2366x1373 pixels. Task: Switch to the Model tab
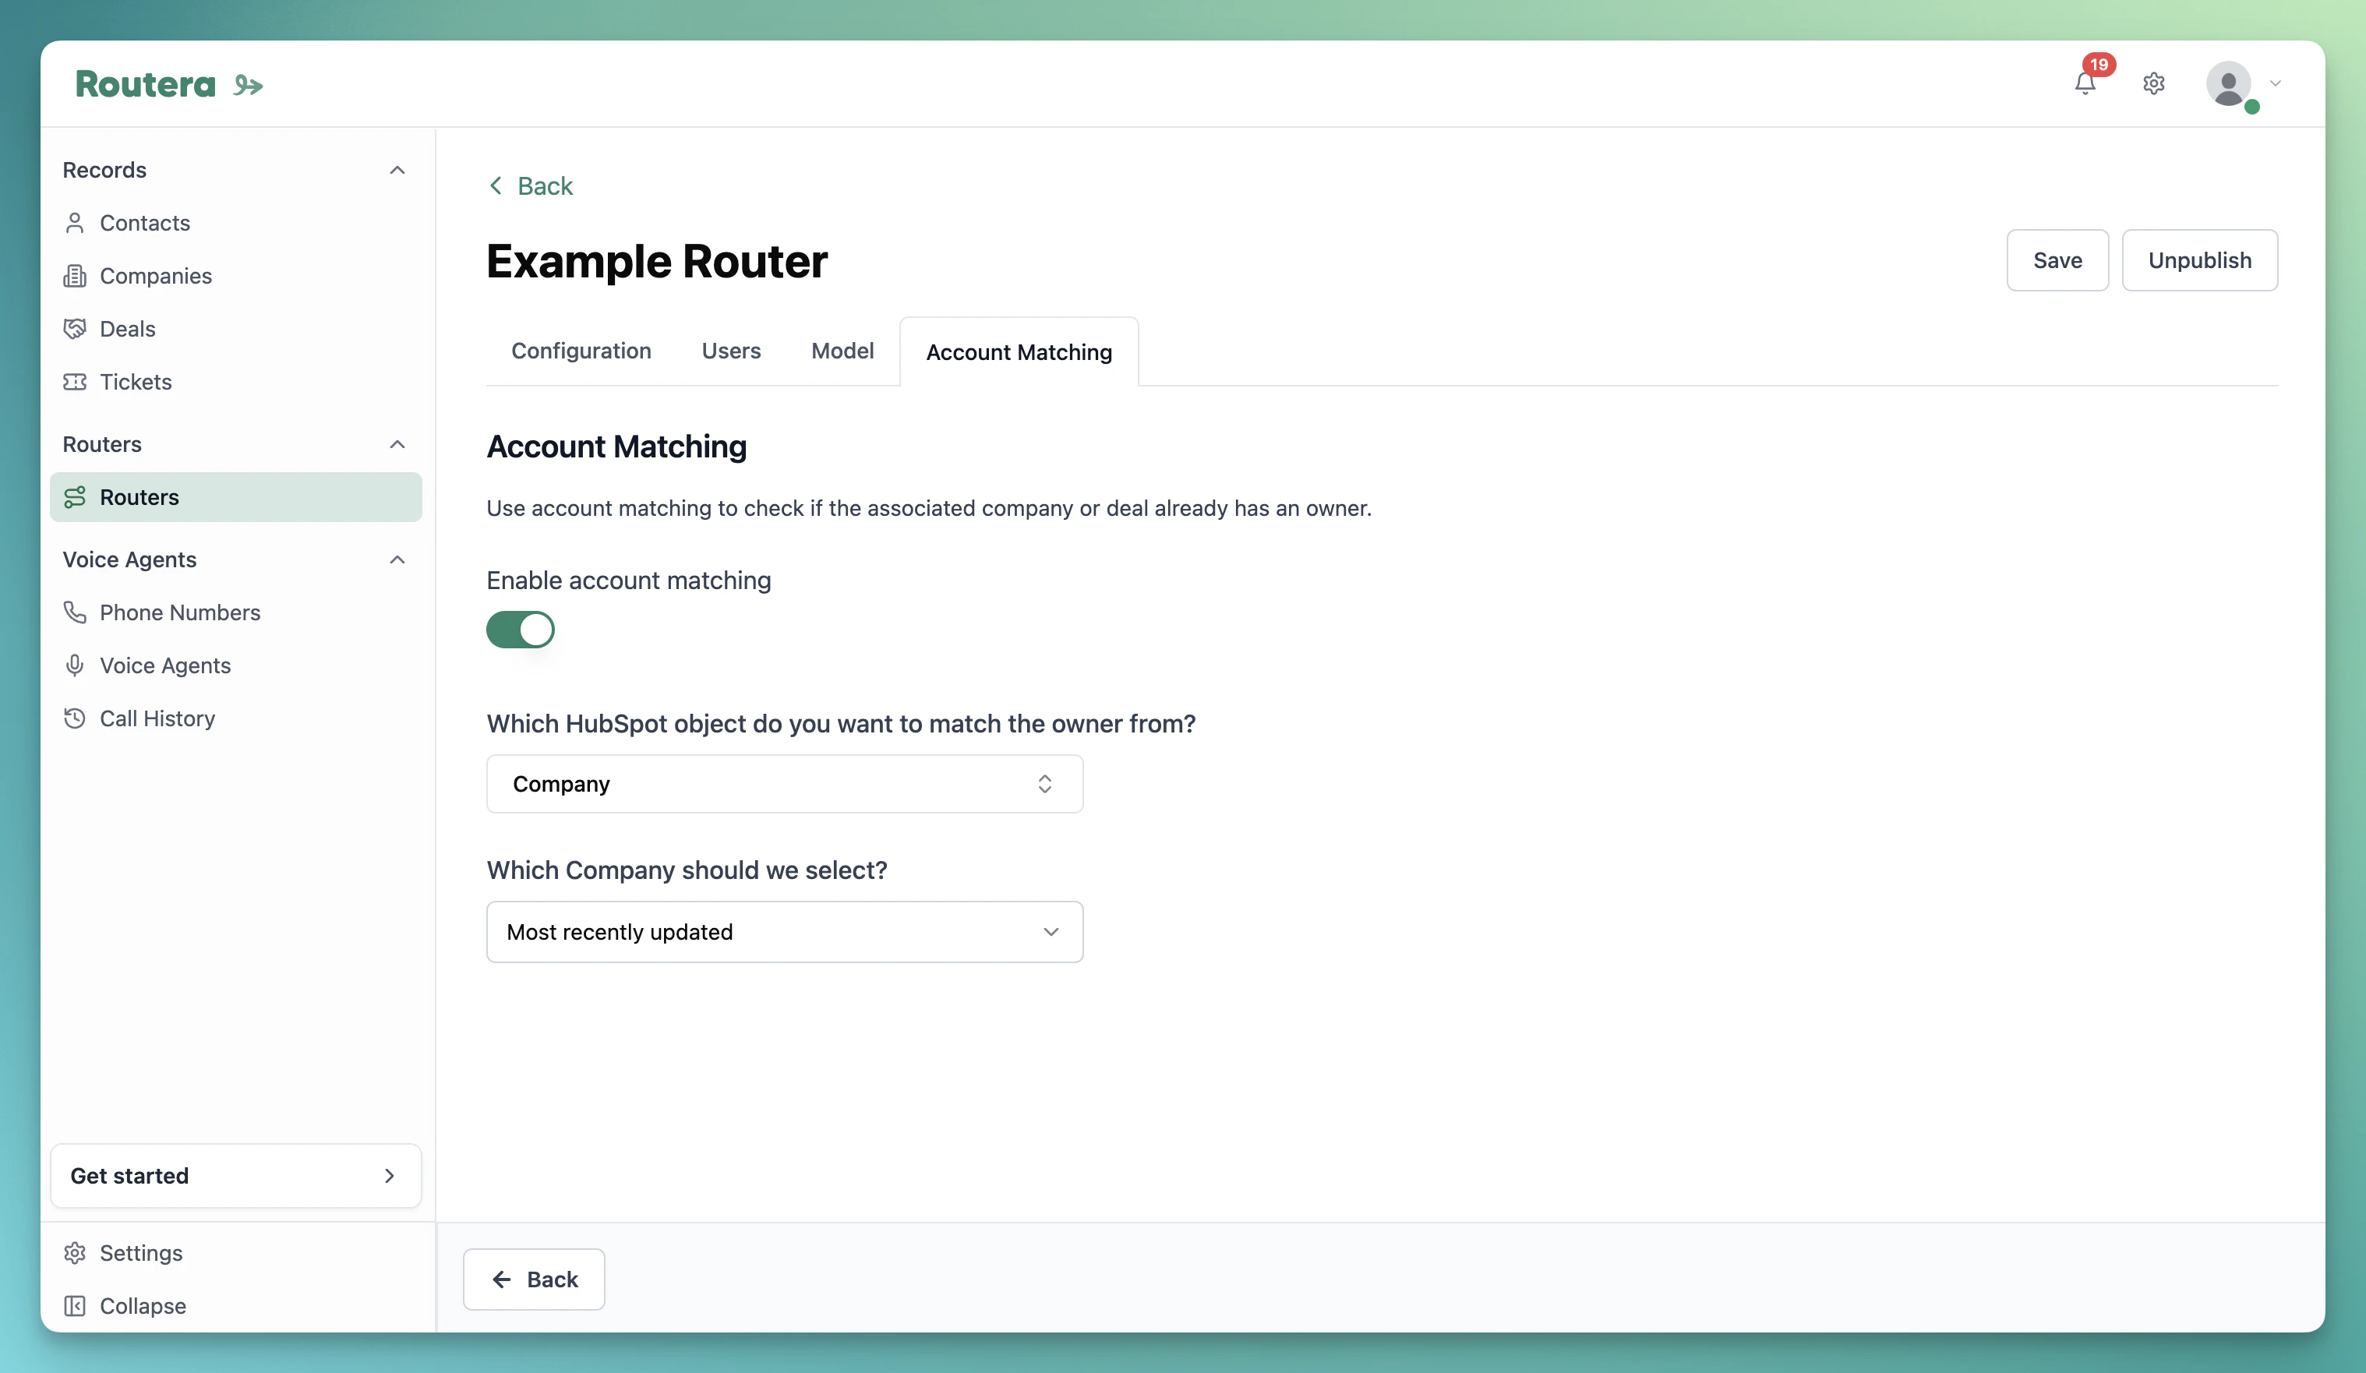[842, 351]
